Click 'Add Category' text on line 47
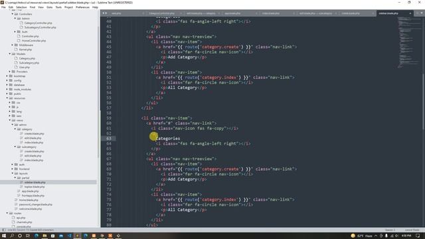 [182, 57]
